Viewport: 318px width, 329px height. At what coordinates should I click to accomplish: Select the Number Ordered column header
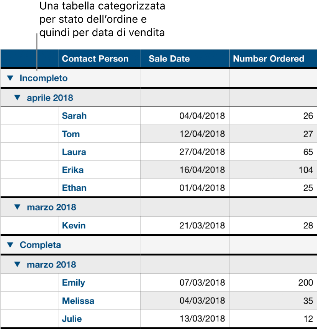pos(269,59)
